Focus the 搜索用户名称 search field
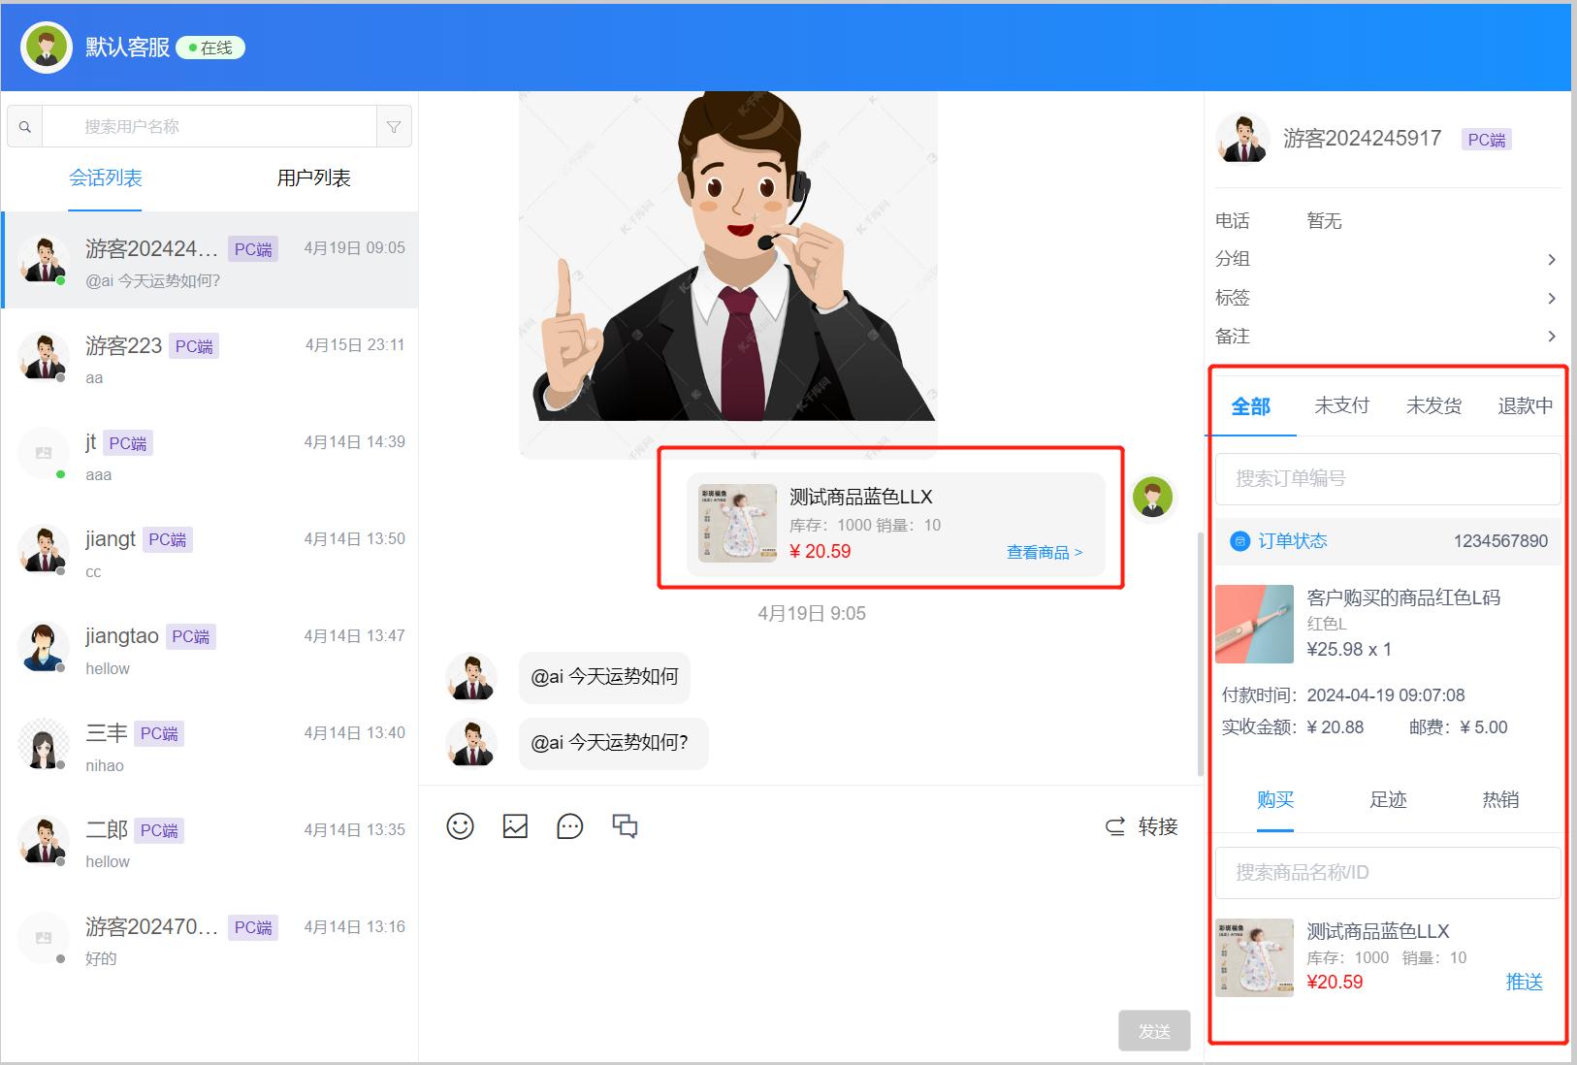Viewport: 1577px width, 1065px height. (x=209, y=127)
